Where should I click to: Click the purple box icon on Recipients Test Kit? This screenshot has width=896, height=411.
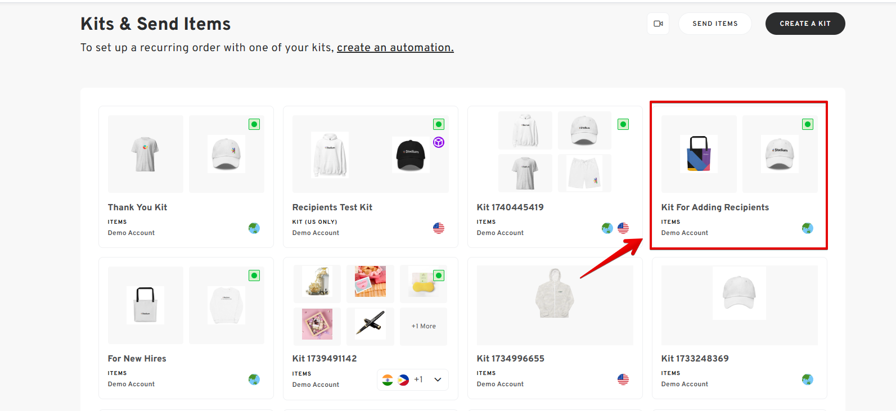point(439,142)
